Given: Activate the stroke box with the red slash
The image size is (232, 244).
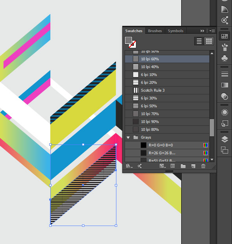Looking at the screenshot, I should pos(132,44).
